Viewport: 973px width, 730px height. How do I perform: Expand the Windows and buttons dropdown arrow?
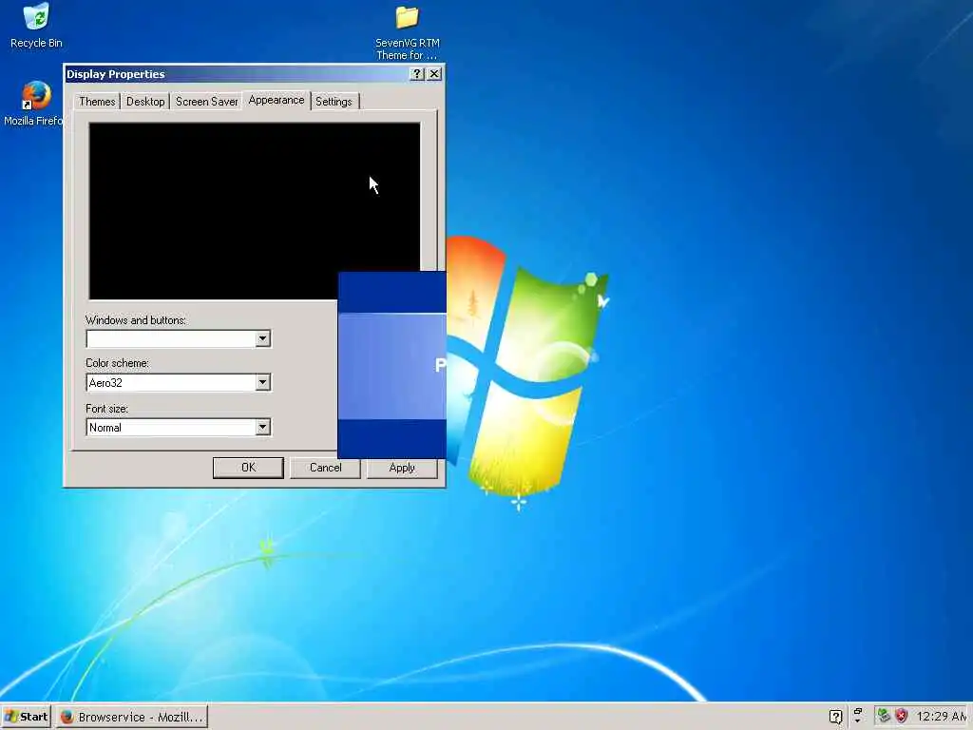[262, 339]
